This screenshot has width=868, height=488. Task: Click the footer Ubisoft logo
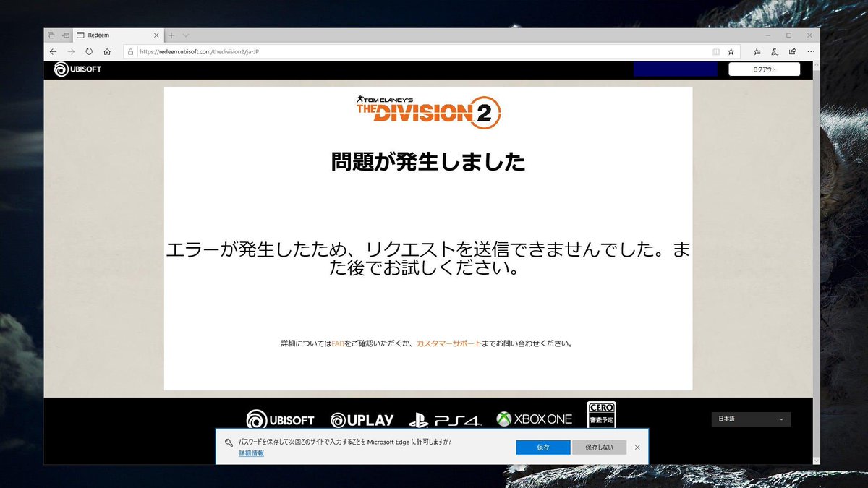pos(280,419)
